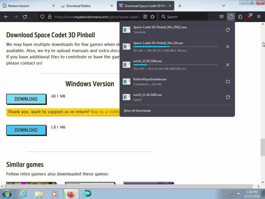Close the Restore Session tab

coord(54,6)
